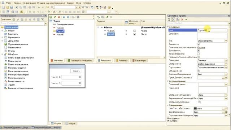Image resolution: width=231 pixels, height=130 pixels.
Task: Toggle the Объединенная checkbox
Action: tap(199, 71)
